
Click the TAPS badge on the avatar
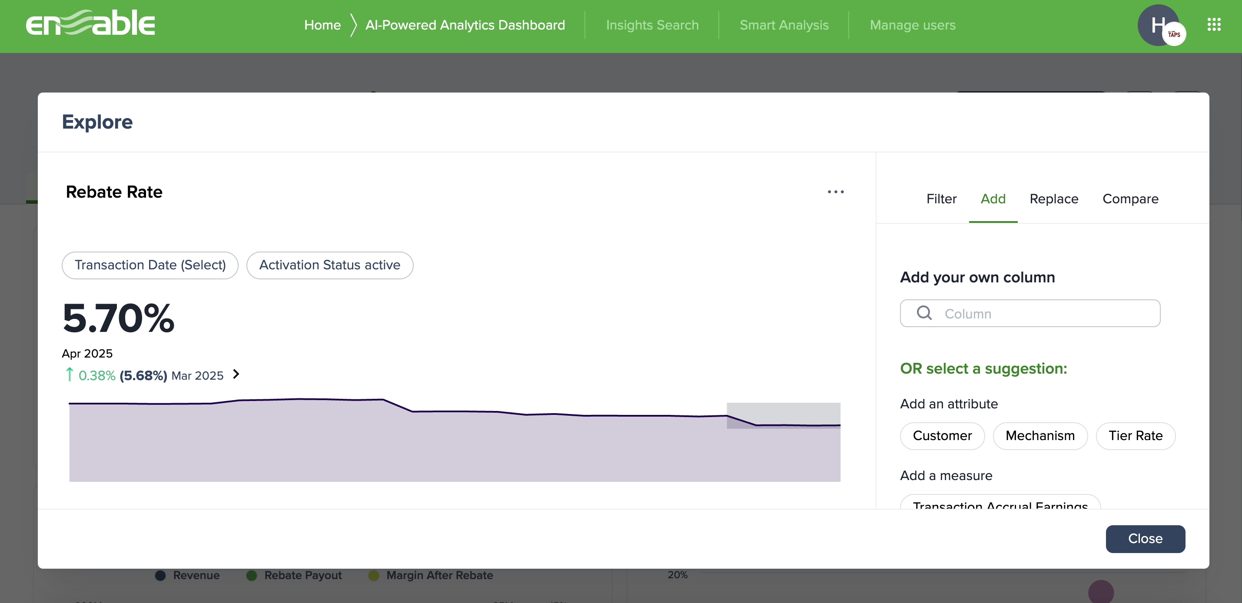click(1174, 34)
